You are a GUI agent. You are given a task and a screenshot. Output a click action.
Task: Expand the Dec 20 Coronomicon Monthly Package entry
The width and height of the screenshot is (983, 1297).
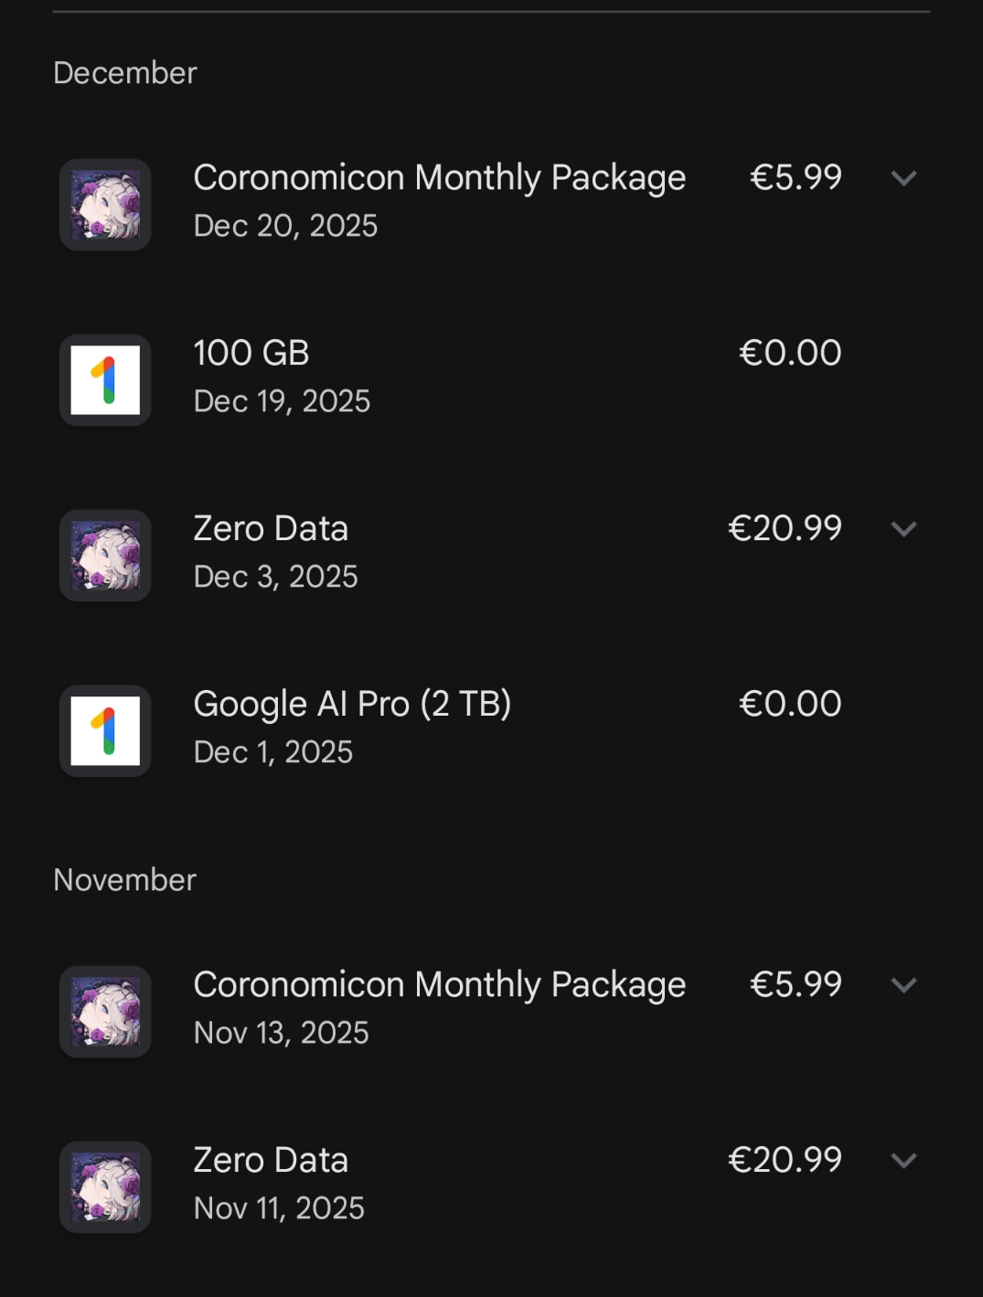tap(903, 178)
